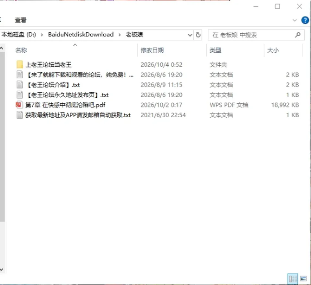Switch to large thumbnails view icon
Image resolution: width=311 pixels, height=285 pixels.
[303, 279]
